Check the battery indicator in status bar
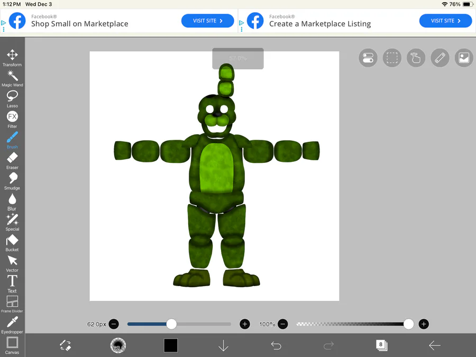This screenshot has height=357, width=476. pyautogui.click(x=468, y=4)
